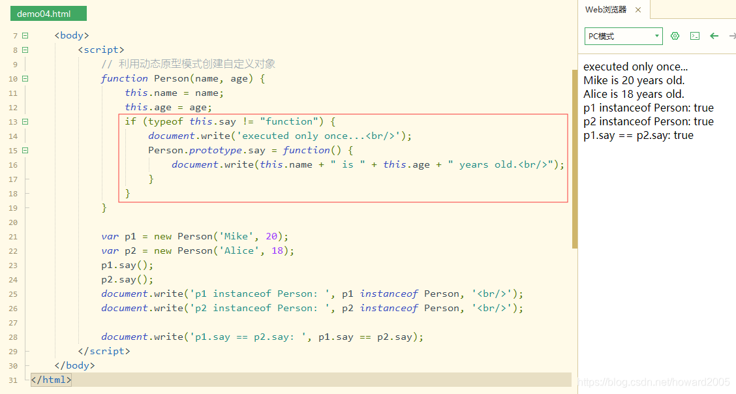This screenshot has width=736, height=394.
Task: Collapse the if block fold at line 13
Action: [x=25, y=122]
